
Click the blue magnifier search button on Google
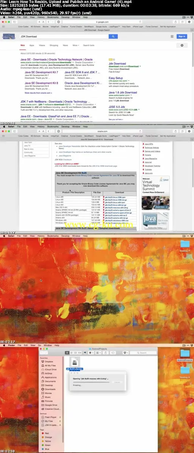pos(113,36)
